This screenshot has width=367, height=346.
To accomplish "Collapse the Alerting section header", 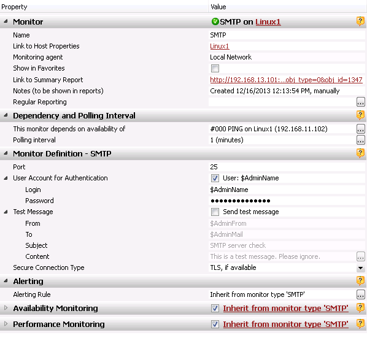I will tap(6, 281).
